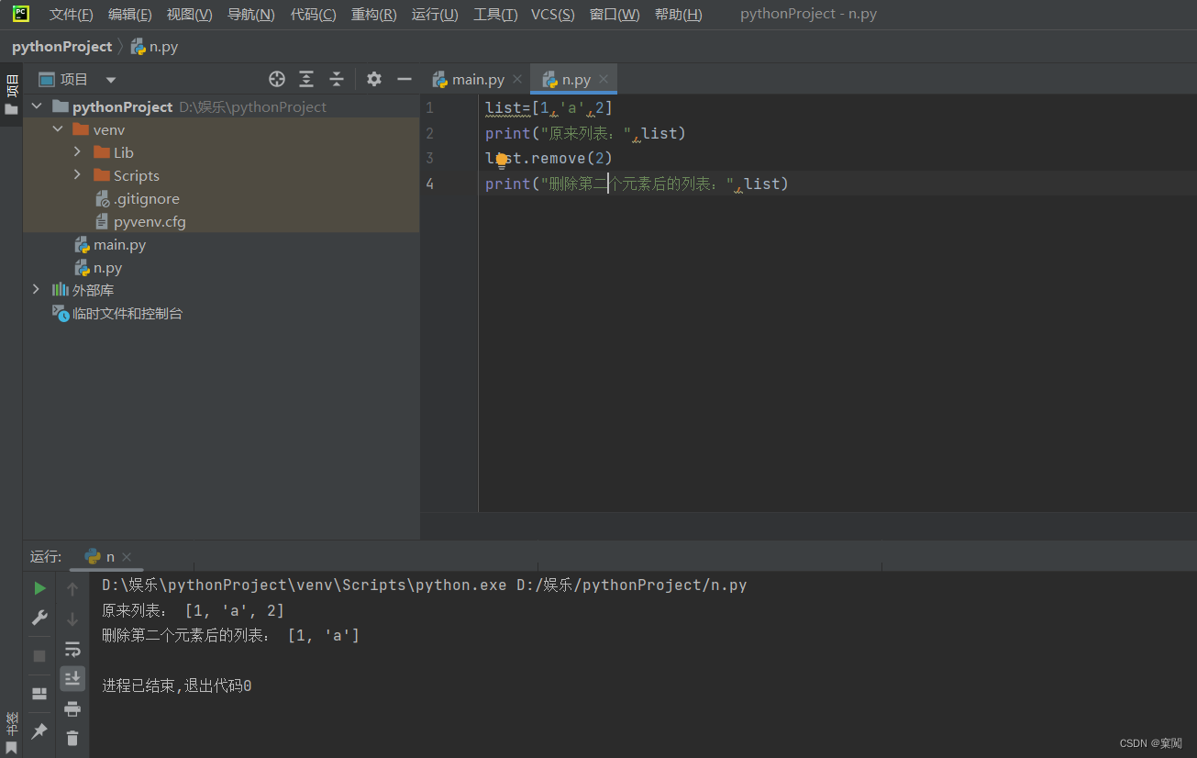
Task: Click console line '原来列表: [1, 'a', 2]'
Action: (194, 610)
